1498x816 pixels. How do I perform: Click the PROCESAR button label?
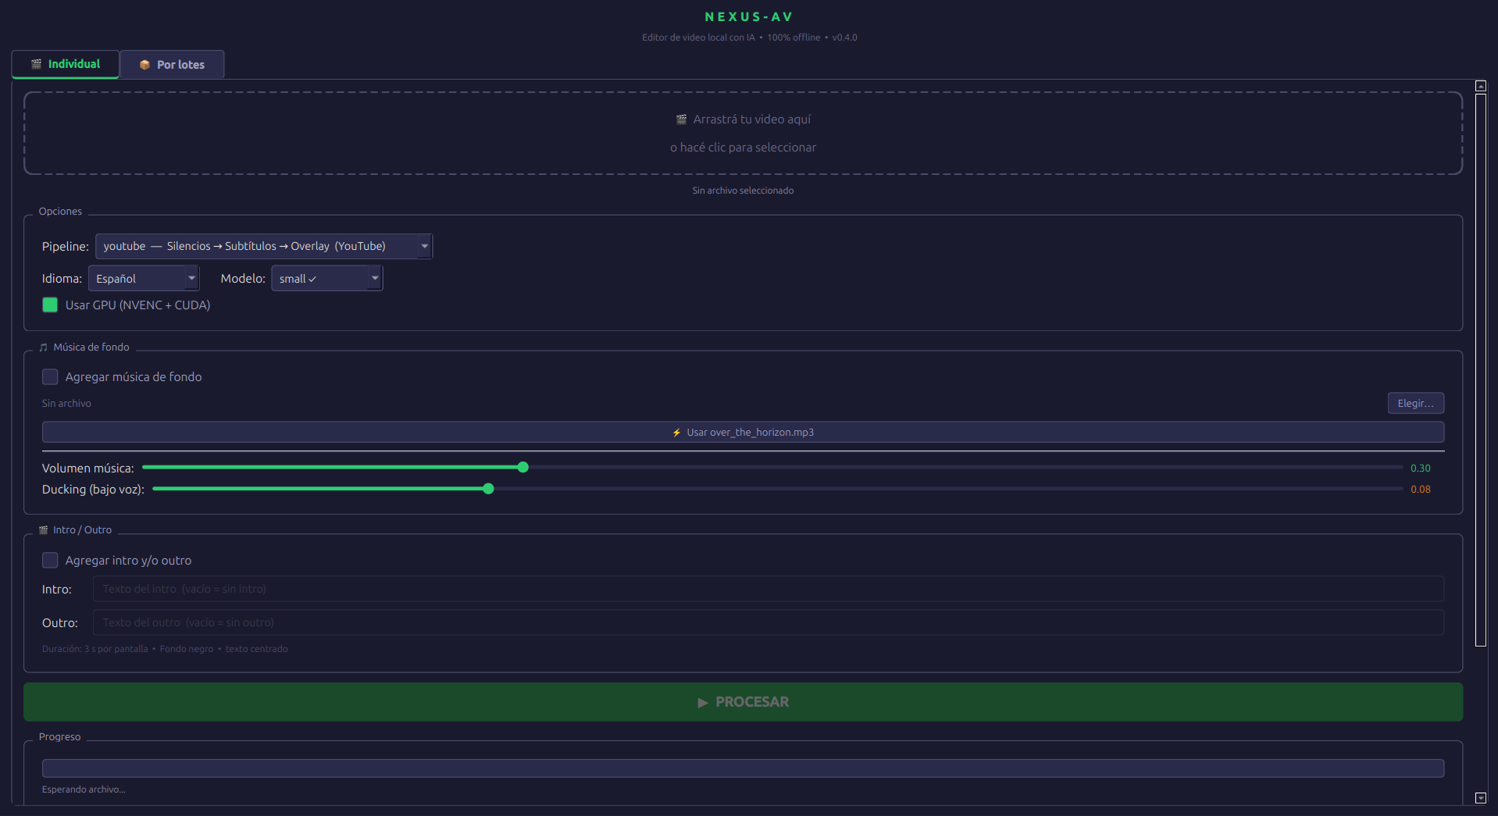(752, 702)
